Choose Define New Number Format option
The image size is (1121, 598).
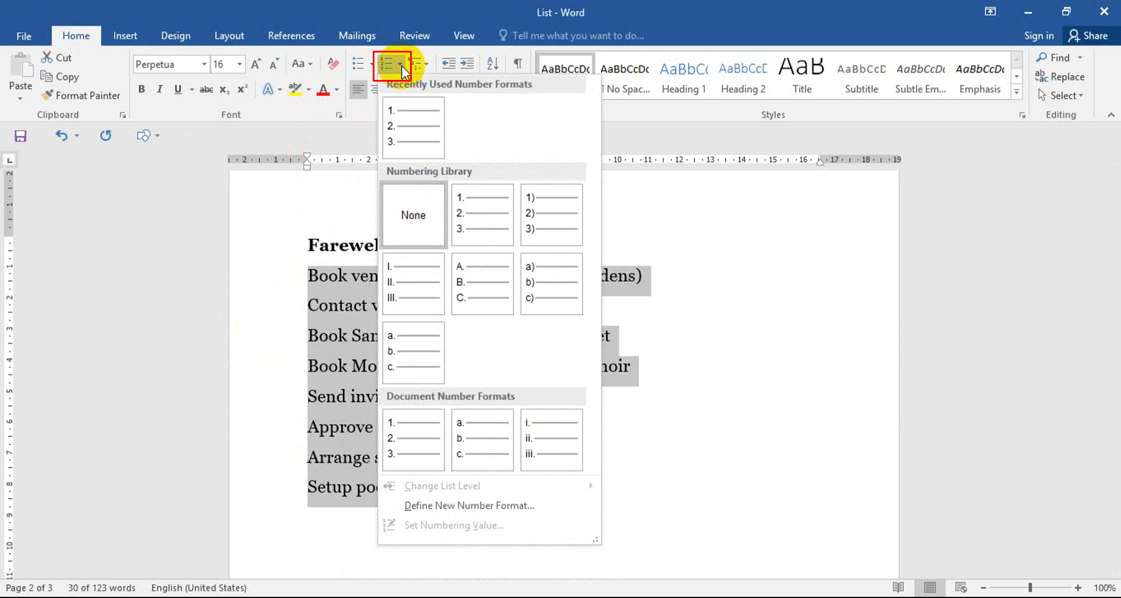pos(468,506)
